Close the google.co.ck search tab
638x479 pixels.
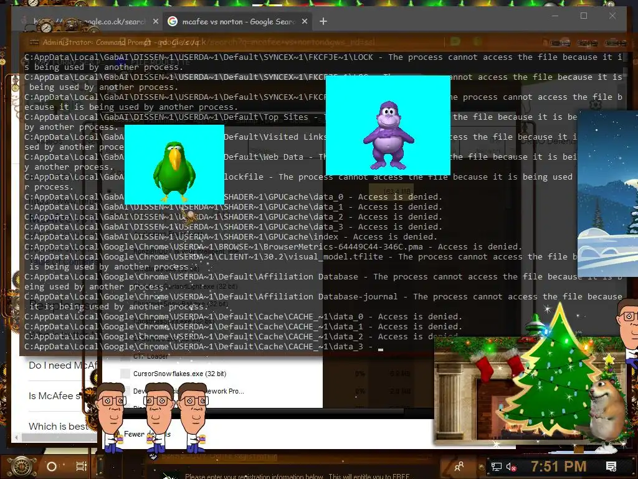(155, 22)
